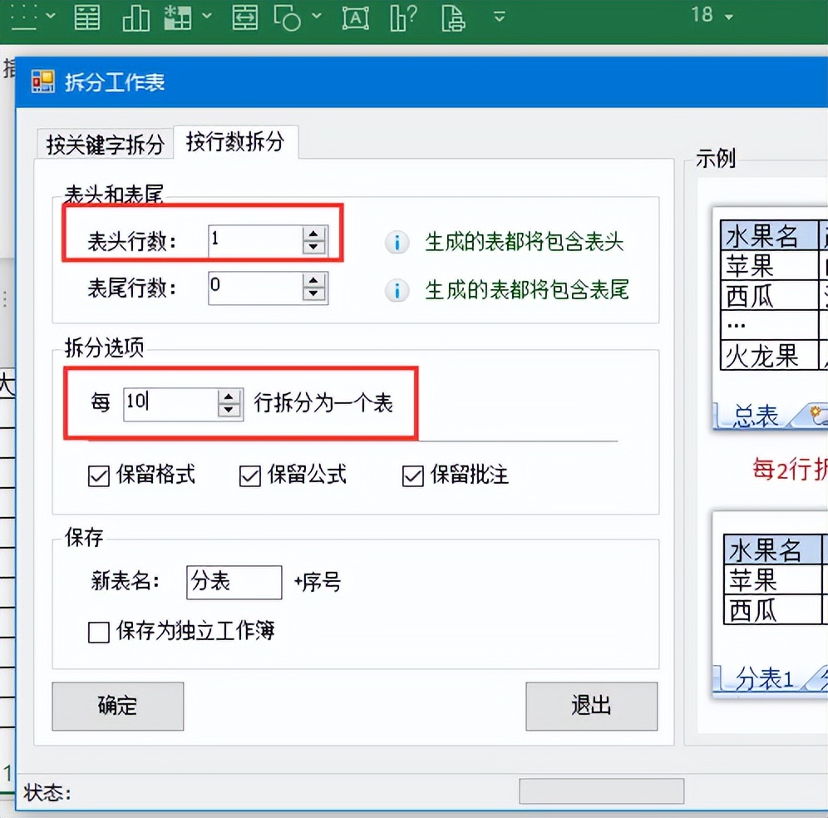Viewport: 828px width, 818px height.
Task: Open the document print preview icon
Action: (453, 17)
